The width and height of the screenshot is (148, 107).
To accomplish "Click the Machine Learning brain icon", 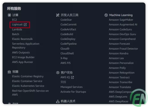I will tap(106, 15).
